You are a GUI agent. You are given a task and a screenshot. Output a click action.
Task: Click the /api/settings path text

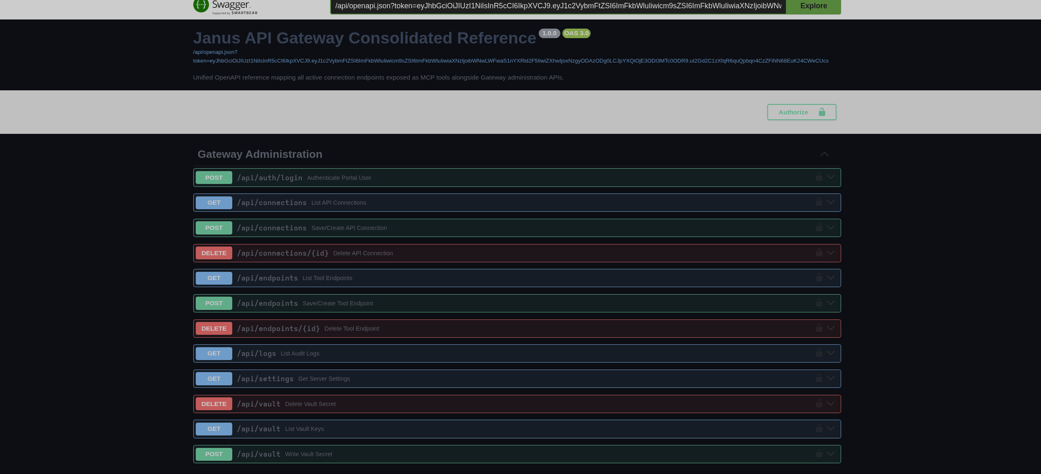[265, 379]
